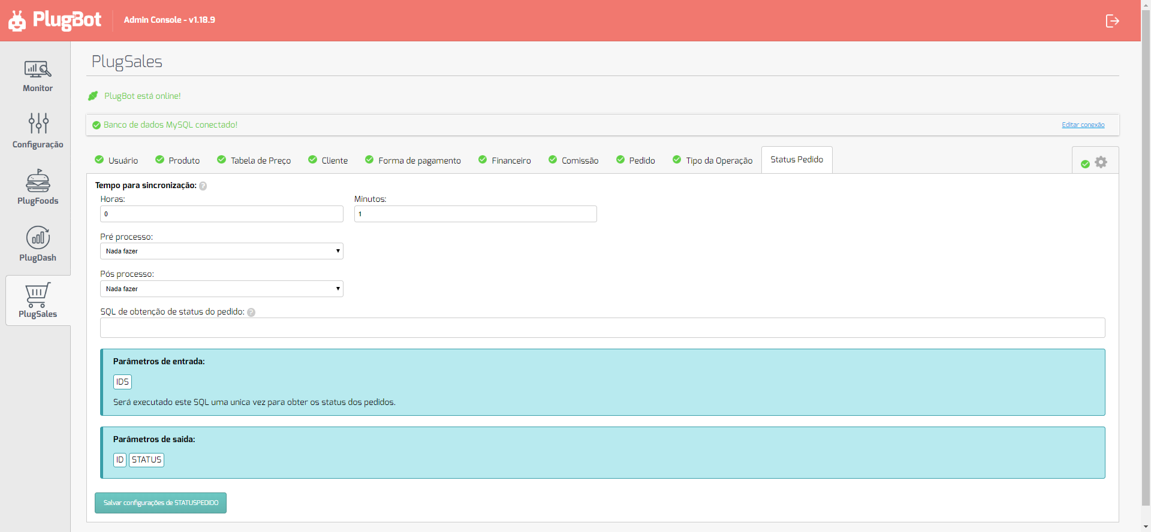This screenshot has height=532, width=1151.
Task: Click the Editar conexão link
Action: coord(1083,125)
